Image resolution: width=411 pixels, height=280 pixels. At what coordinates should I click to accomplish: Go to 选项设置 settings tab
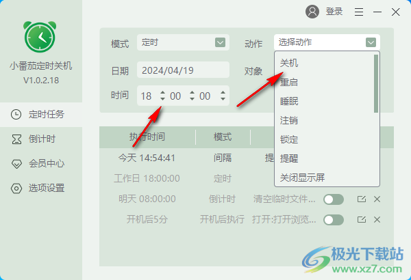[x=41, y=188]
